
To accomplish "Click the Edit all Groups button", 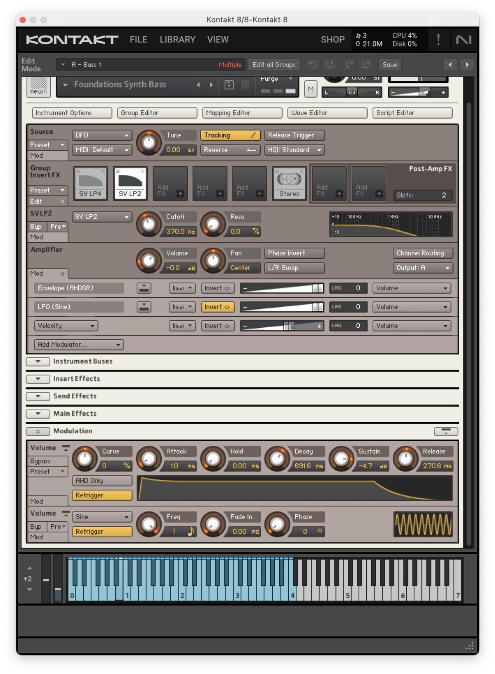I will click(274, 64).
